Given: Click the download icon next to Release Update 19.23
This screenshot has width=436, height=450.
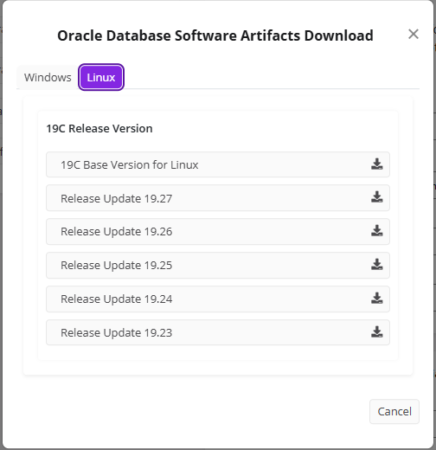Looking at the screenshot, I should (x=376, y=332).
